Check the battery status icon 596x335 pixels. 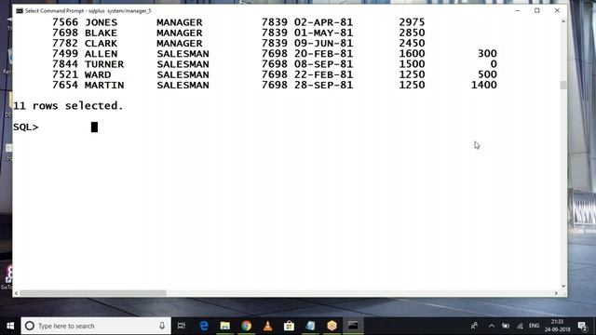(x=506, y=326)
